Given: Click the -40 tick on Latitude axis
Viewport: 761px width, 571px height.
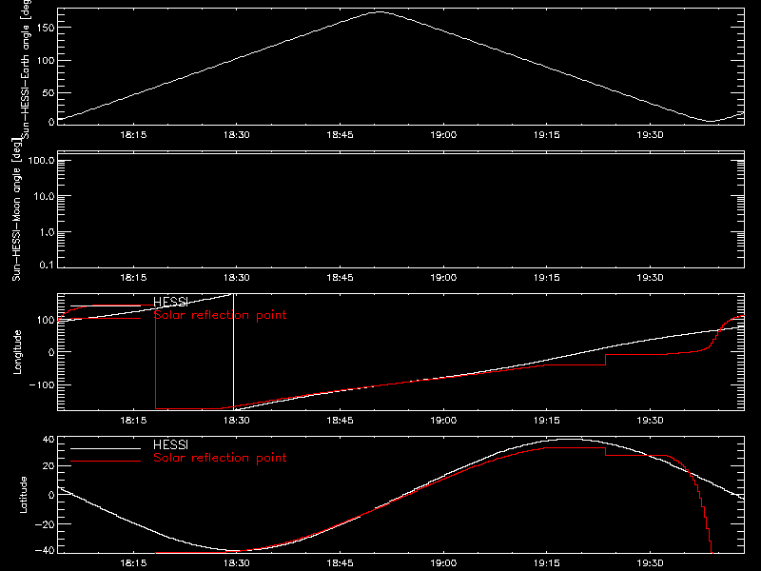Looking at the screenshot, I should (45, 550).
